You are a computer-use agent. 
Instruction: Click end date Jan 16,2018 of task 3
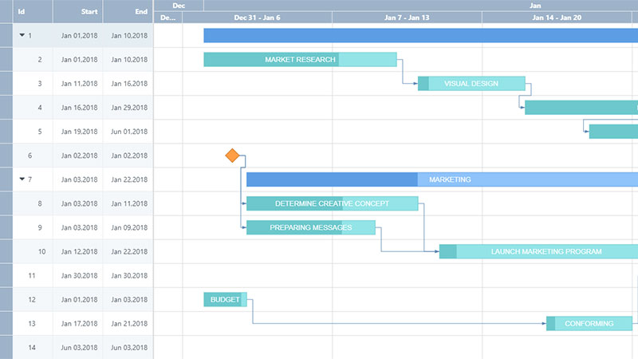coord(129,84)
